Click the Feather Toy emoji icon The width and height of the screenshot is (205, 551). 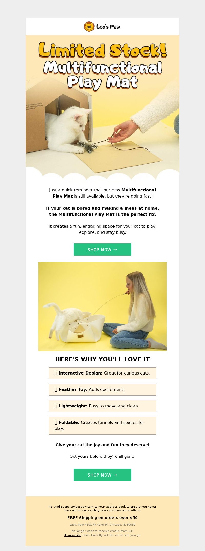pyautogui.click(x=56, y=390)
